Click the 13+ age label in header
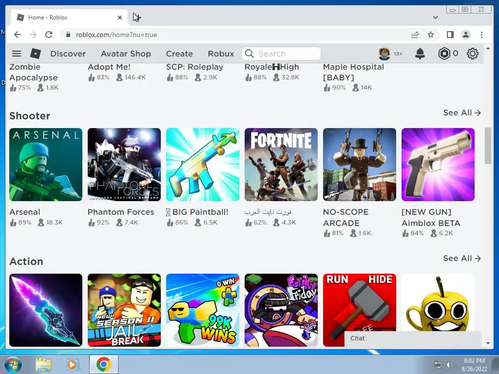The image size is (499, 374). (x=398, y=54)
